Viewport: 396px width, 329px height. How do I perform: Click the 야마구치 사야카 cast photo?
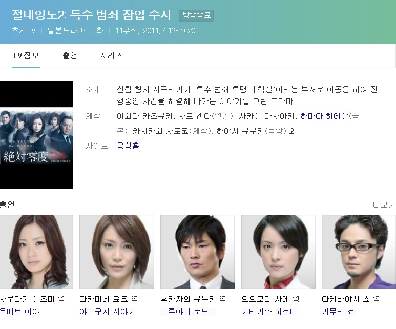tap(117, 252)
